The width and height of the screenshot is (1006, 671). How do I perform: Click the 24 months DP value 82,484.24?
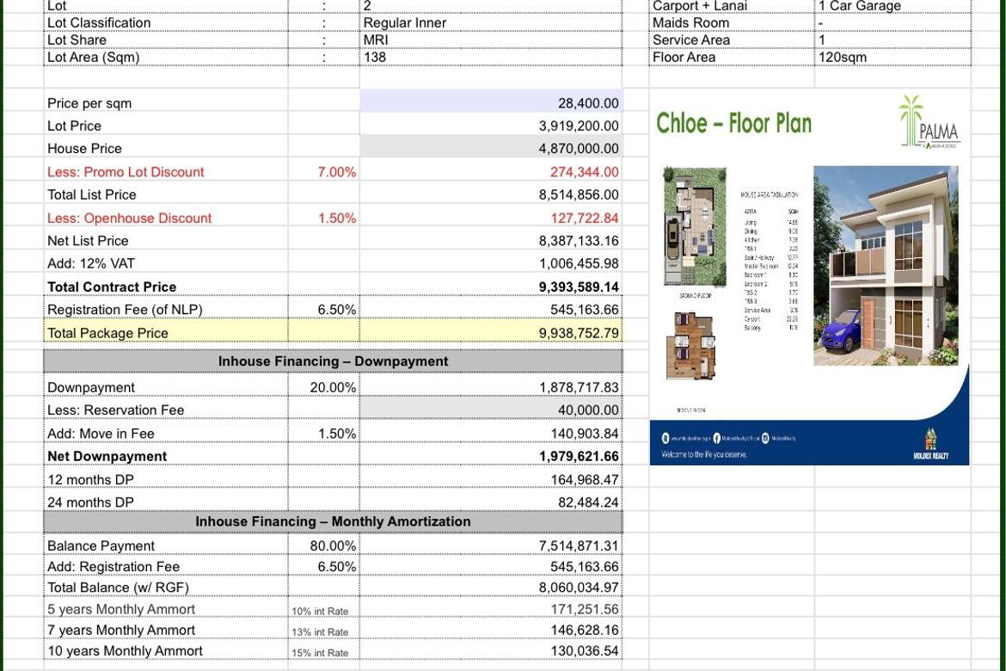(588, 502)
